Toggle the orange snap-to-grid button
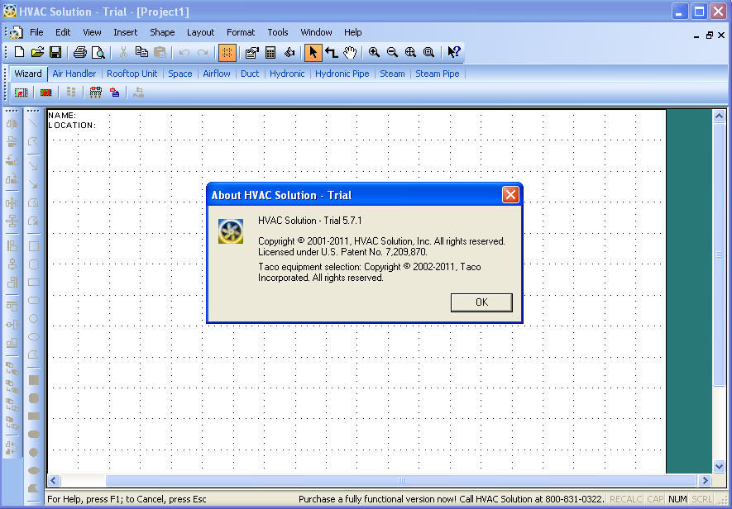This screenshot has height=509, width=732. coord(227,52)
